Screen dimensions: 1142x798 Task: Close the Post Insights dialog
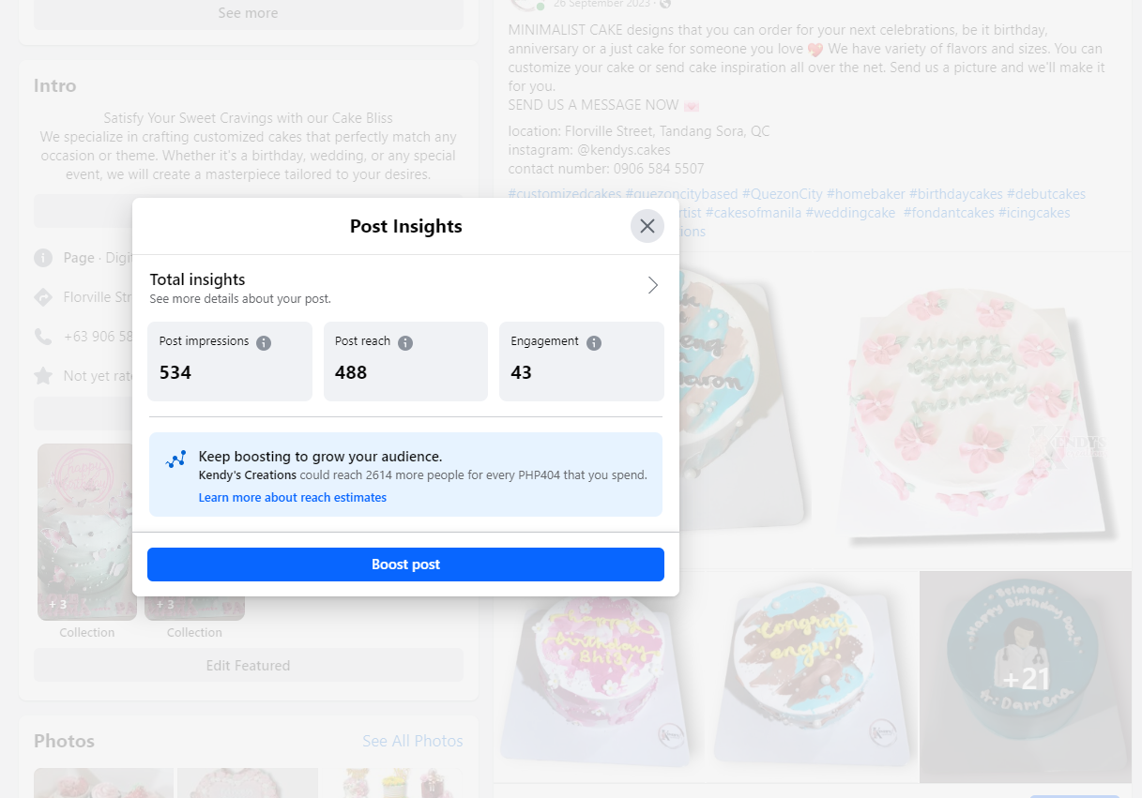647,226
